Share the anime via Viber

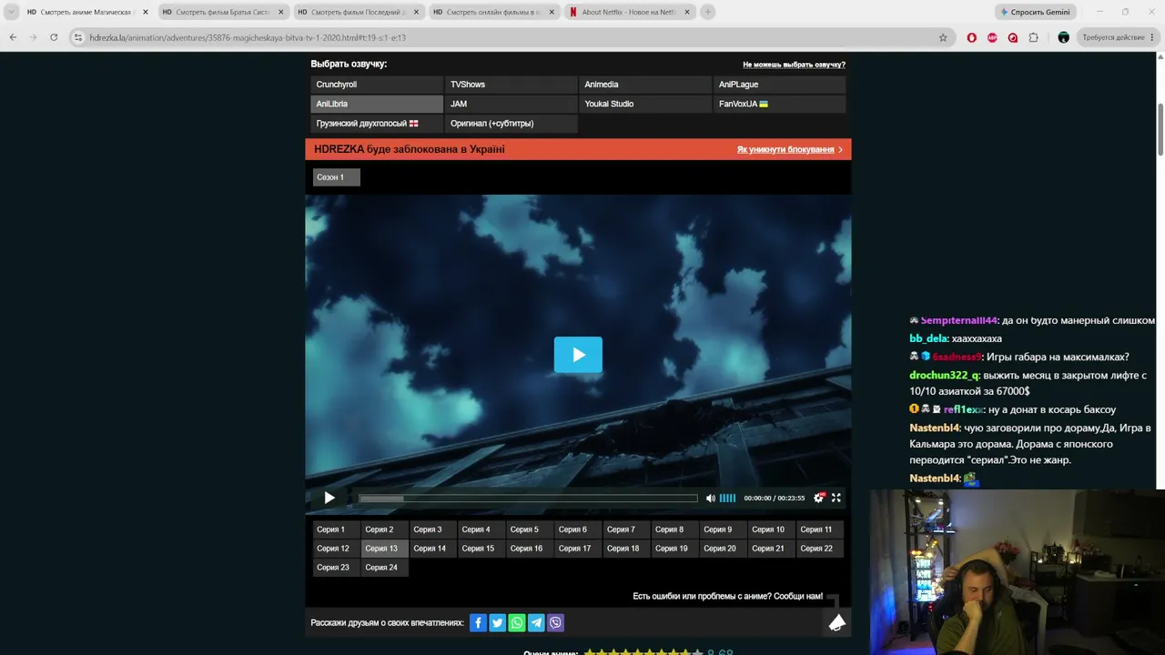coord(556,622)
